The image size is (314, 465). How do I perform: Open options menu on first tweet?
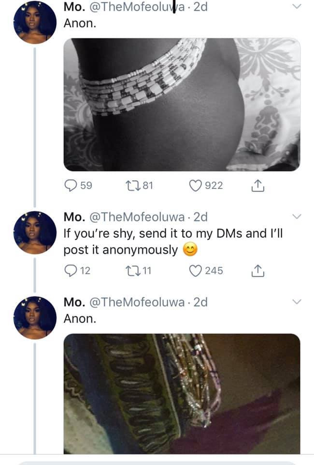(296, 6)
